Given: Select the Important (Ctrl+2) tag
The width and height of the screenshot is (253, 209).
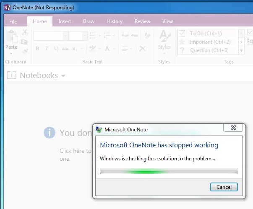Looking at the screenshot, I should pos(208,42).
